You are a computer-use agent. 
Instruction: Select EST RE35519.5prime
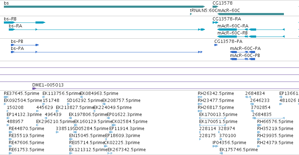pyautogui.click(x=26, y=136)
